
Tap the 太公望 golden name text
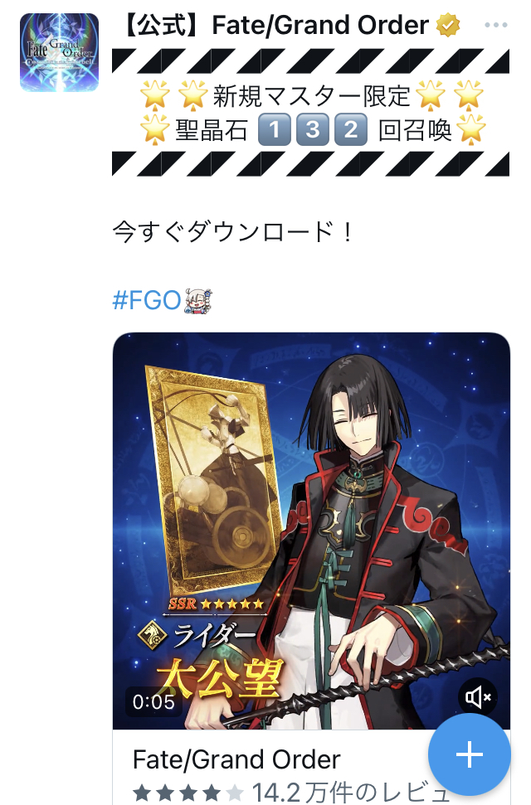pyautogui.click(x=220, y=679)
